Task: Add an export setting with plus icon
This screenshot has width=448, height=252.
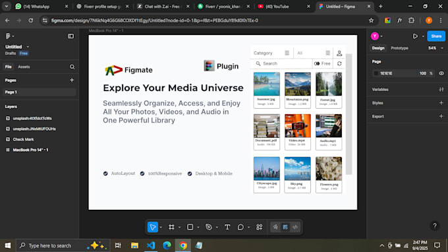Action: pos(441,116)
